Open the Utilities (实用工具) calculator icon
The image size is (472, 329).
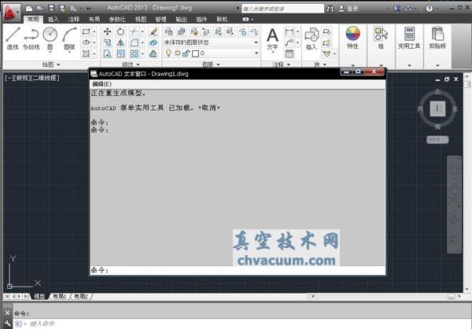pyautogui.click(x=409, y=37)
